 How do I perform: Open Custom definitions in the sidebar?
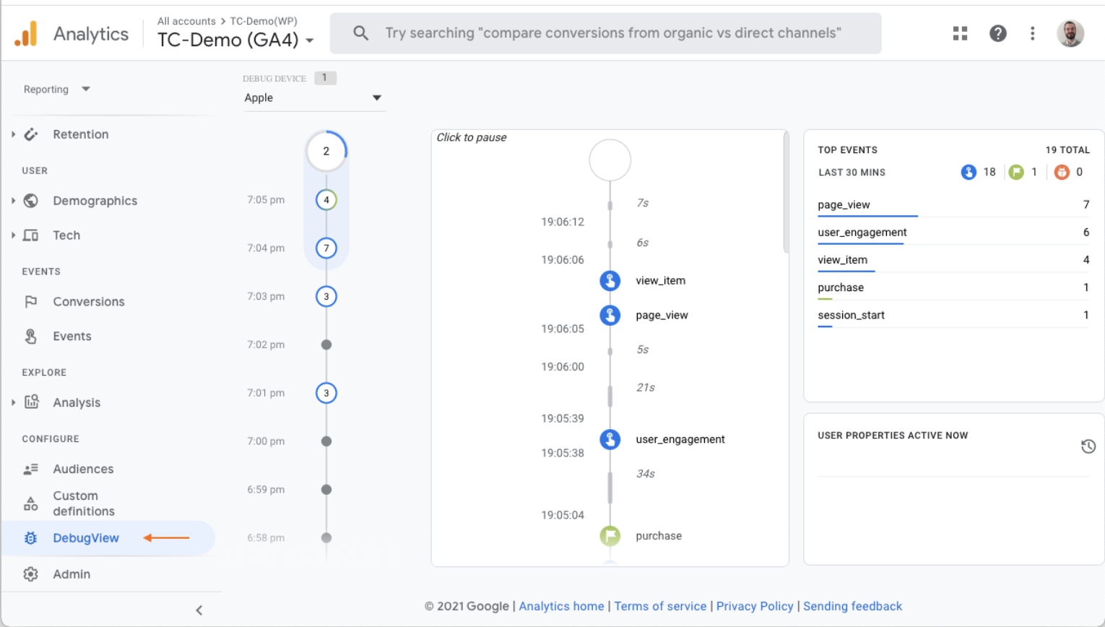pos(84,503)
